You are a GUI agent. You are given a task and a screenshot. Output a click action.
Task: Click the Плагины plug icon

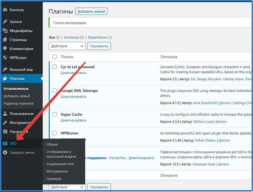(5, 78)
